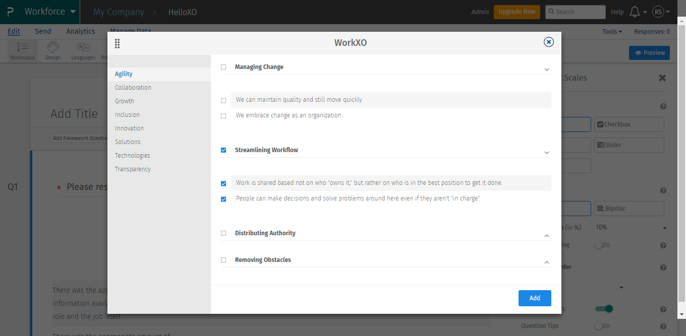The height and width of the screenshot is (336, 686).
Task: Open the notifications bell icon
Action: (x=635, y=12)
